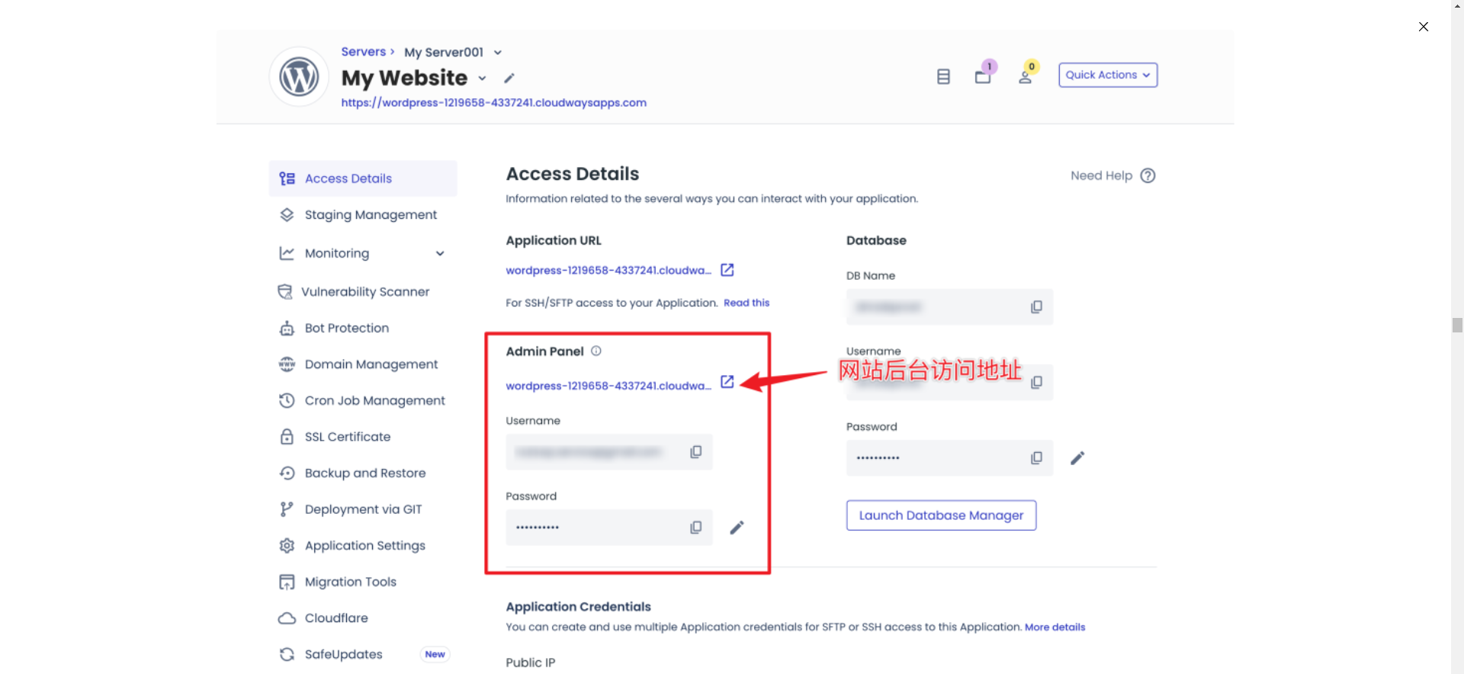The image size is (1464, 674).
Task: Open the Quick Actions dropdown
Action: (1108, 75)
